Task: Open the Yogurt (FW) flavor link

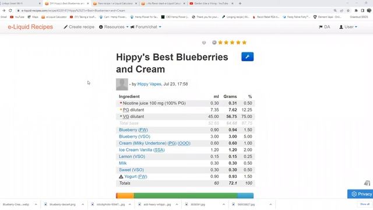Action: pyautogui.click(x=136, y=176)
